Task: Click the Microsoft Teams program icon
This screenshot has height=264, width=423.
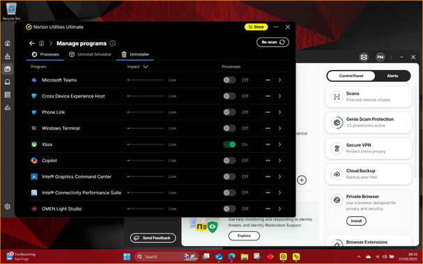Action: click(x=34, y=80)
